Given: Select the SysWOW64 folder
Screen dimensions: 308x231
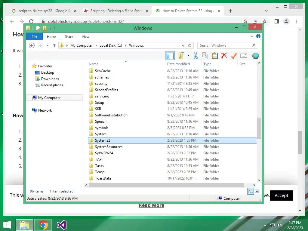Looking at the screenshot, I should pyautogui.click(x=172, y=153).
